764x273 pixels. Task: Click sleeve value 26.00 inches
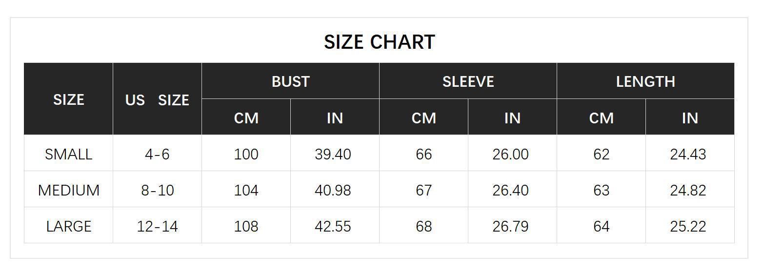tap(510, 154)
